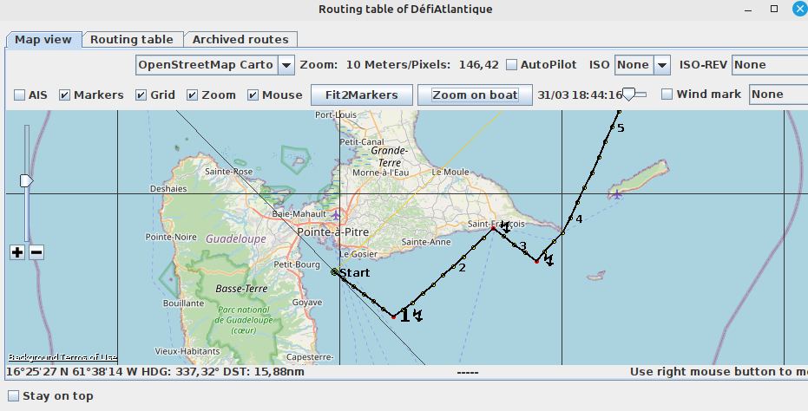The height and width of the screenshot is (411, 808).
Task: Open the OpenStreetMap Carto map source dropdown
Action: click(287, 65)
